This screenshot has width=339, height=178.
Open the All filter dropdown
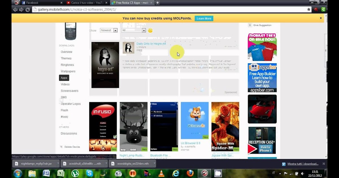tap(134, 30)
